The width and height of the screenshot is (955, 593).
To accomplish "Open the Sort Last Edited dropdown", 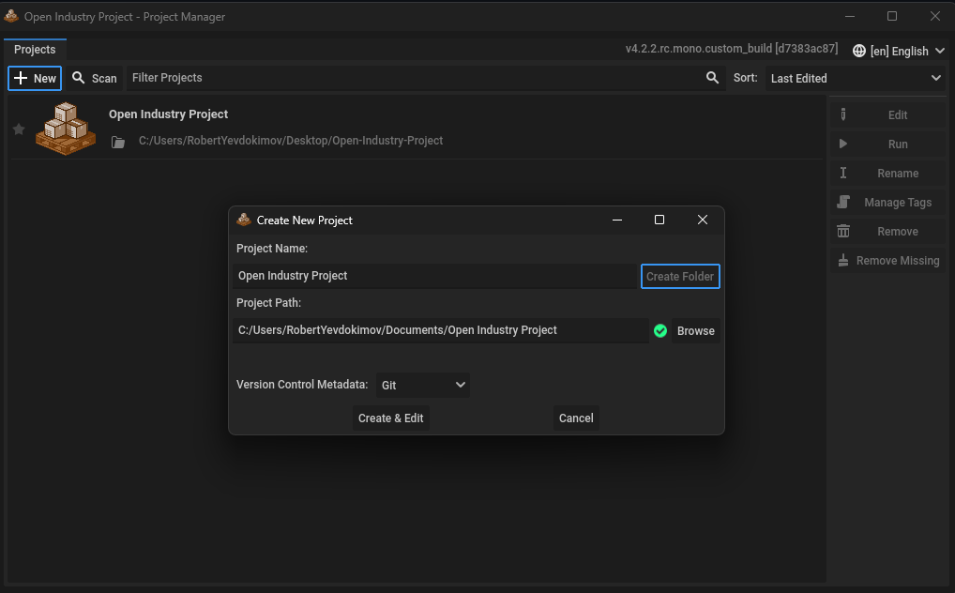I will (856, 78).
